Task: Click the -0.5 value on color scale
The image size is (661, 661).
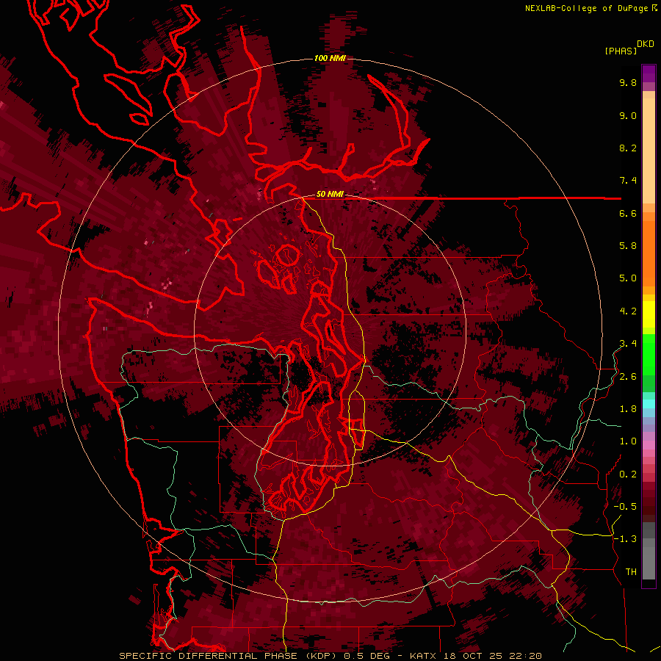Action: pyautogui.click(x=625, y=507)
